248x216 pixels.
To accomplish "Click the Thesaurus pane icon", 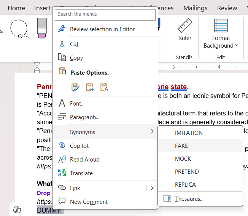I will pos(167,198).
